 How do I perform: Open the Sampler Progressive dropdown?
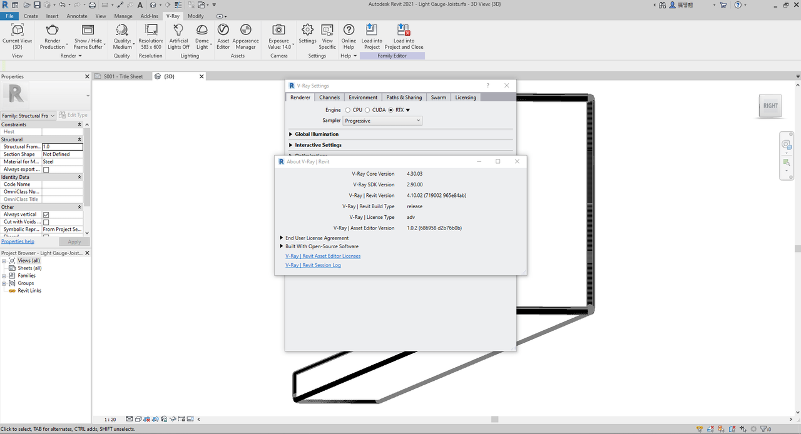click(382, 121)
